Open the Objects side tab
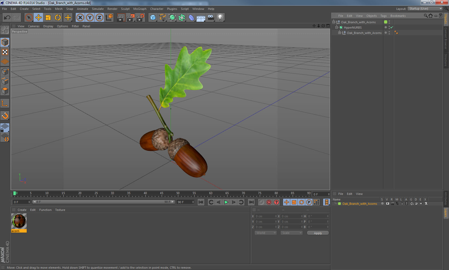The image size is (449, 270). coord(446,19)
